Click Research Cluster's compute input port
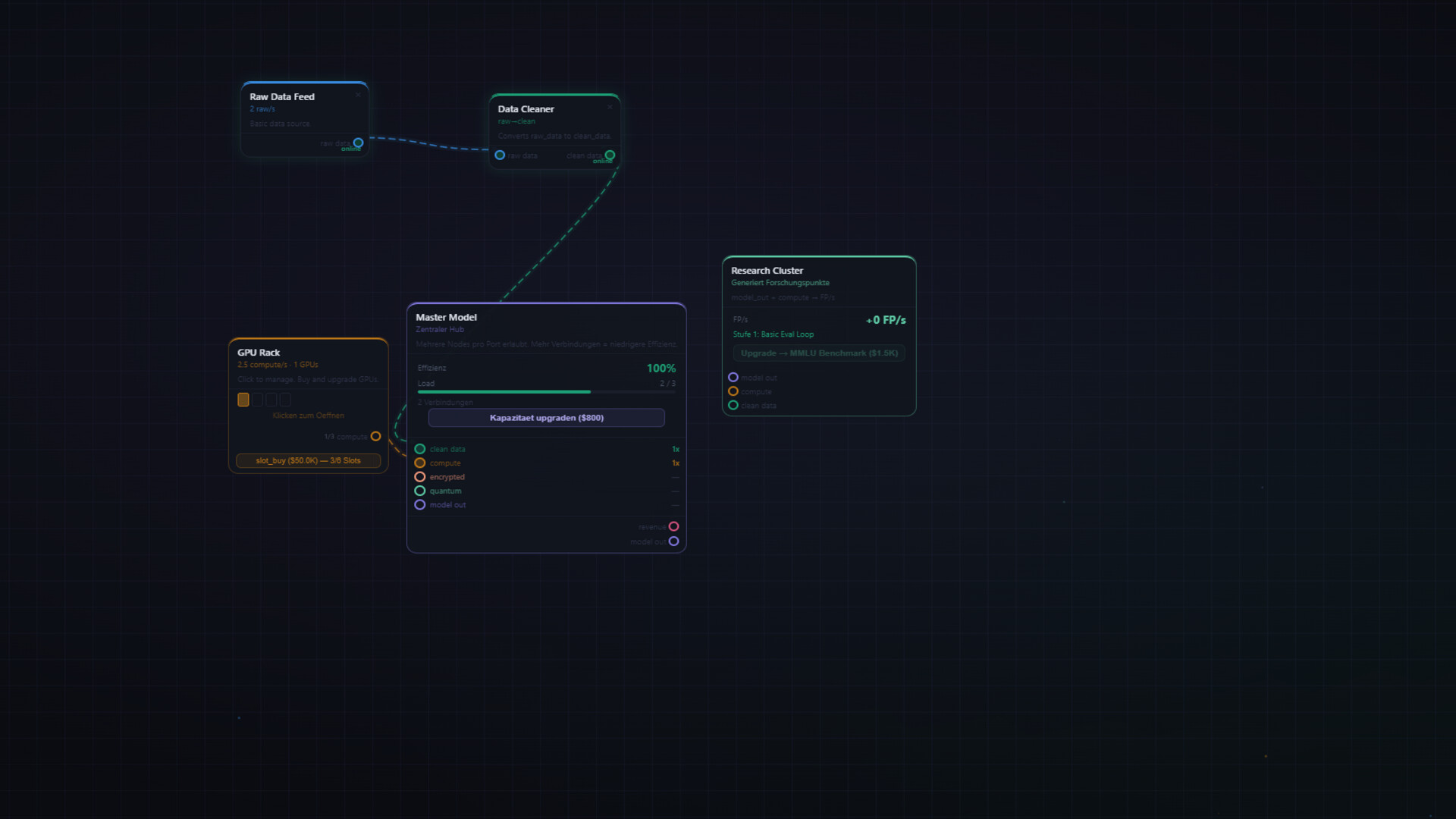The image size is (1456, 819). pos(733,391)
